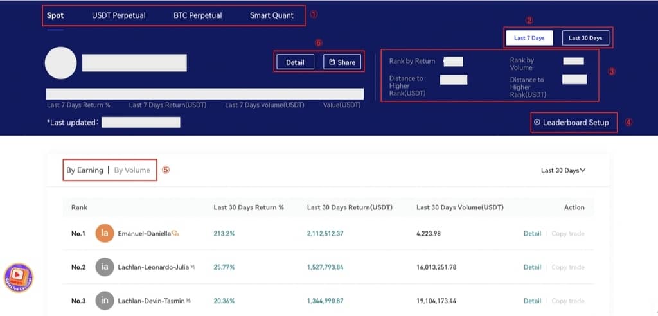Image resolution: width=658 pixels, height=316 pixels.
Task: Toggle the Last 7 Days view
Action: [x=529, y=38]
